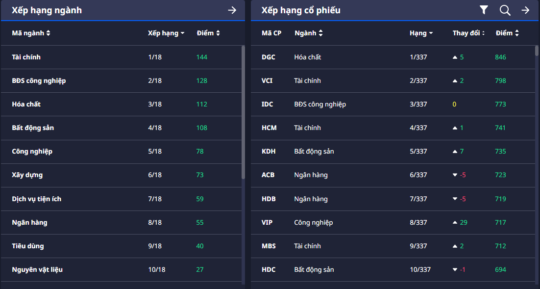Open the VIP stock ticker
Screen dimensions: 540x289
(x=267, y=222)
